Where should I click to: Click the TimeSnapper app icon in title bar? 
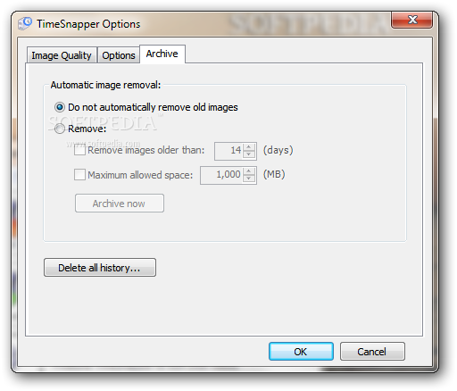pyautogui.click(x=25, y=23)
